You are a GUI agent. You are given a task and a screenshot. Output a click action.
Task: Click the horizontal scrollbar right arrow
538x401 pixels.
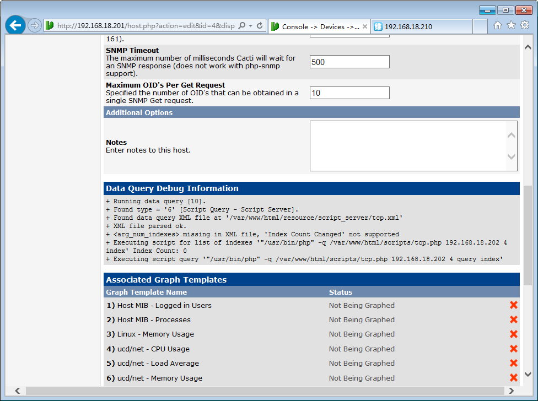(x=511, y=391)
